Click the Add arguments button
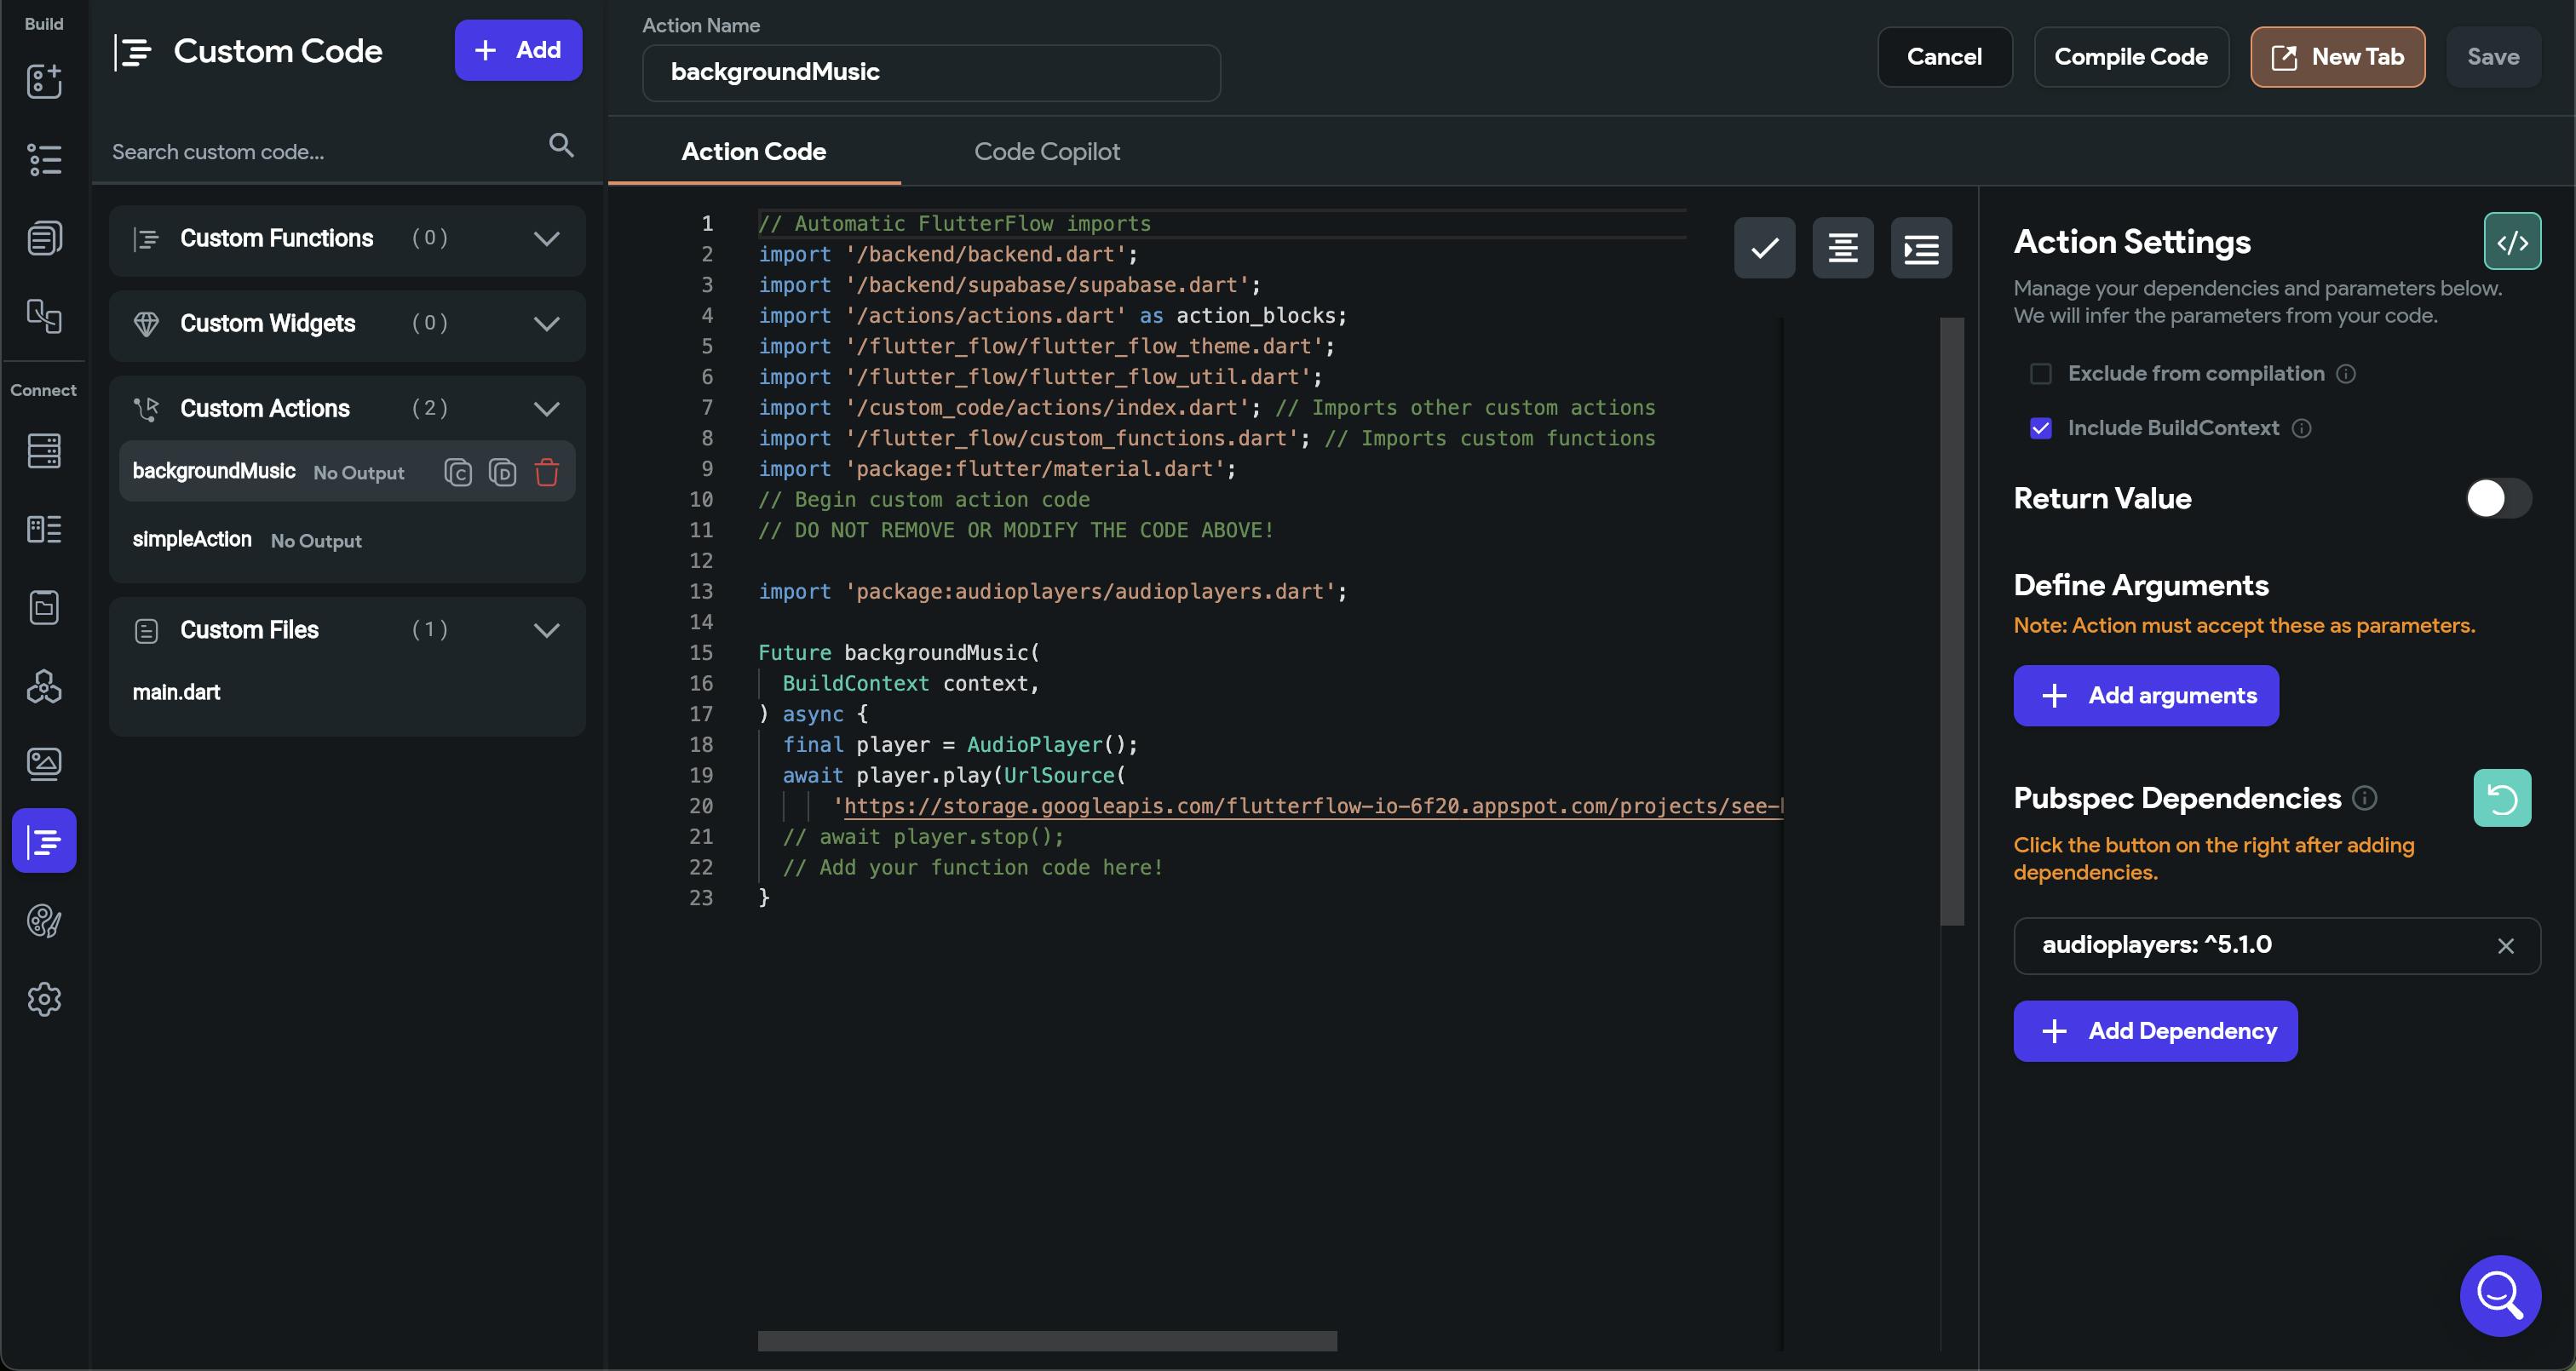The height and width of the screenshot is (1371, 2576). pos(2145,696)
